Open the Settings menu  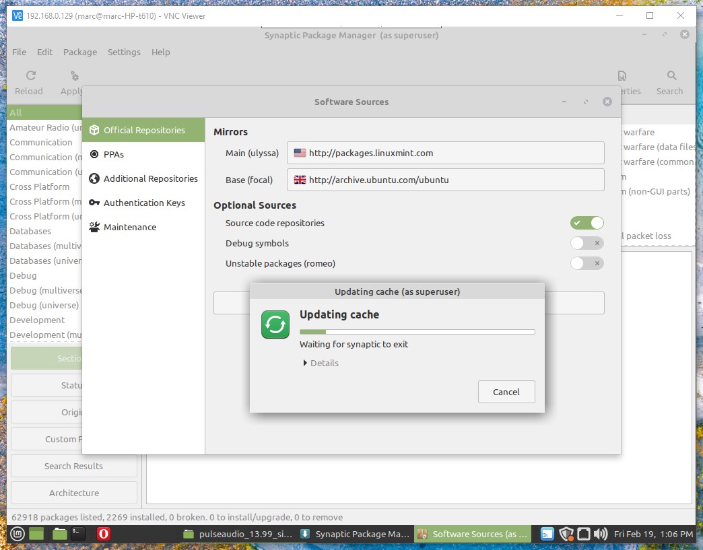click(x=124, y=52)
